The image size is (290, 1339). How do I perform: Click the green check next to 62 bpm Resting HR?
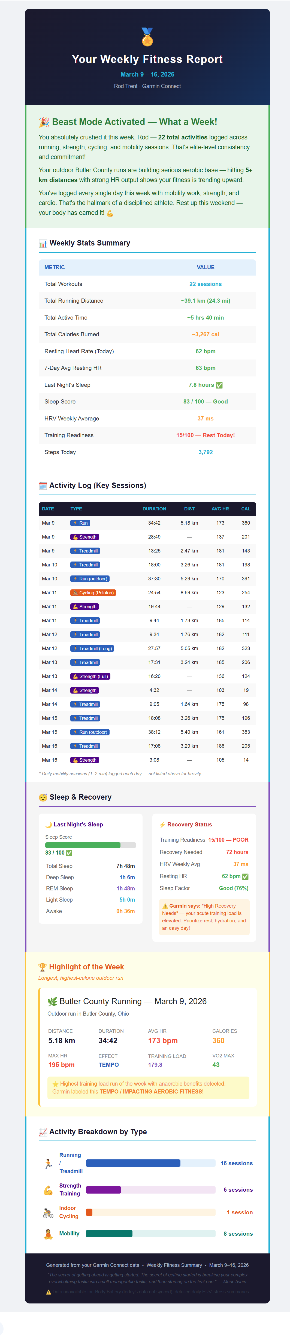246,876
